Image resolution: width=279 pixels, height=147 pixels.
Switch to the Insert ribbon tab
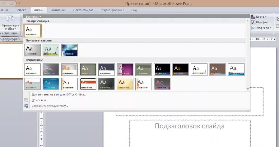(21, 10)
